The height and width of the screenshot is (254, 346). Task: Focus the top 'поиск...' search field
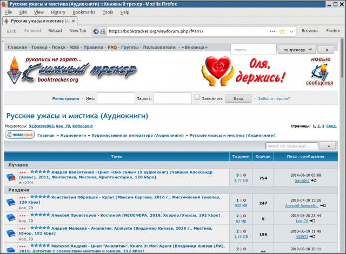point(254,50)
